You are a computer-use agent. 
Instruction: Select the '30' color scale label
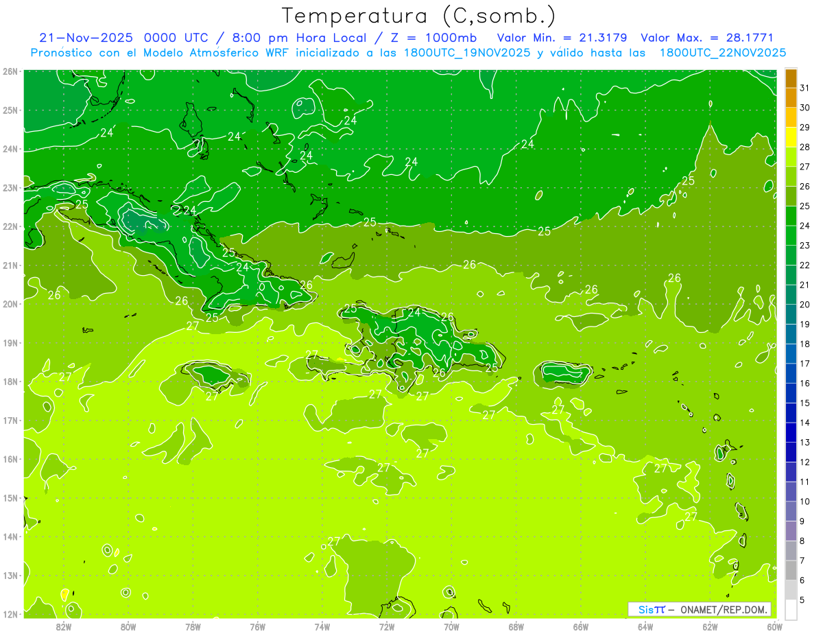804,108
